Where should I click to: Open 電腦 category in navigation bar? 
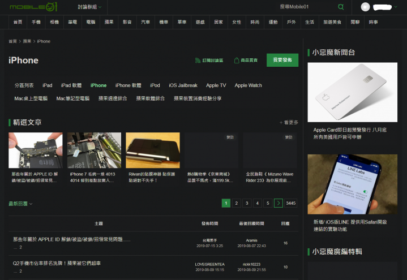tap(91, 22)
